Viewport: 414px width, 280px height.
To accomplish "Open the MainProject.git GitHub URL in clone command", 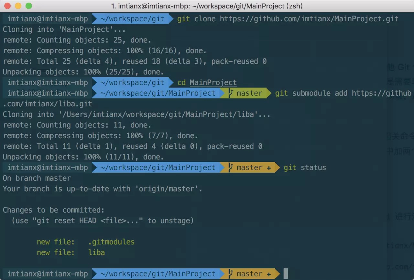I will click(309, 19).
